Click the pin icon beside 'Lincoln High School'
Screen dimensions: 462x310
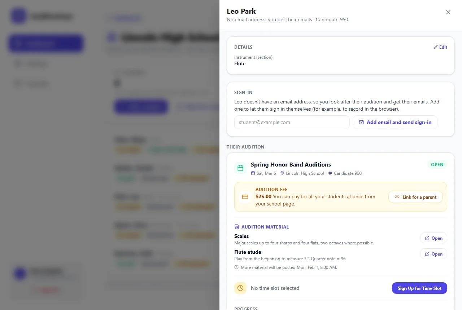click(x=282, y=173)
